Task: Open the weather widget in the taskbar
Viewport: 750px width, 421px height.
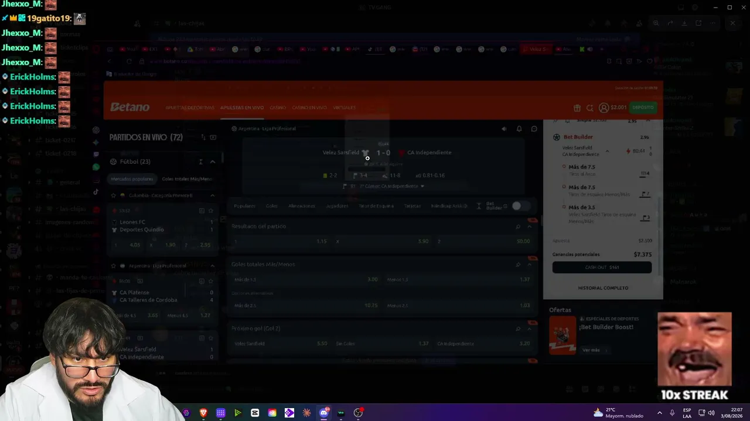Action: (x=618, y=413)
